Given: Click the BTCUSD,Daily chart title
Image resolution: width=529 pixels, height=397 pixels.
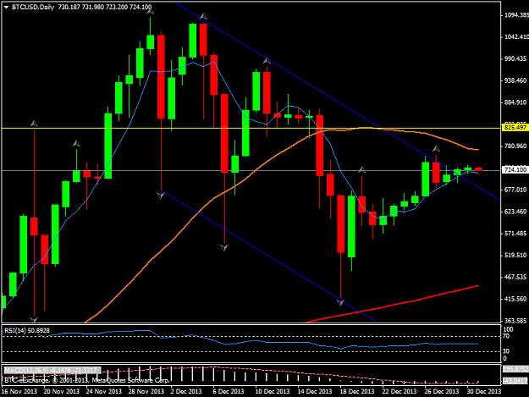Looking at the screenshot, I should 33,7.
